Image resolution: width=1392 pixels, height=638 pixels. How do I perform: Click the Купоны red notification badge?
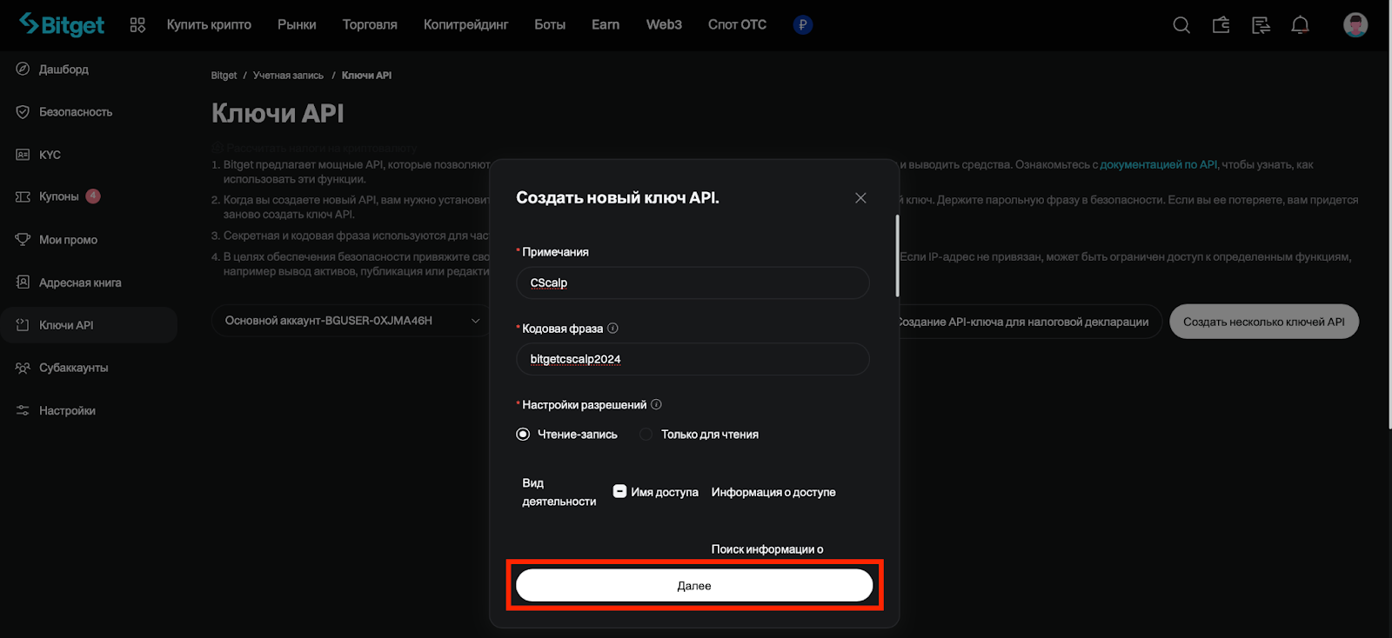pos(93,196)
